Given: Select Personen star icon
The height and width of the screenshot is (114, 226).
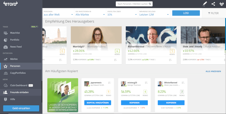Looking at the screenshot, I should tap(5, 66).
